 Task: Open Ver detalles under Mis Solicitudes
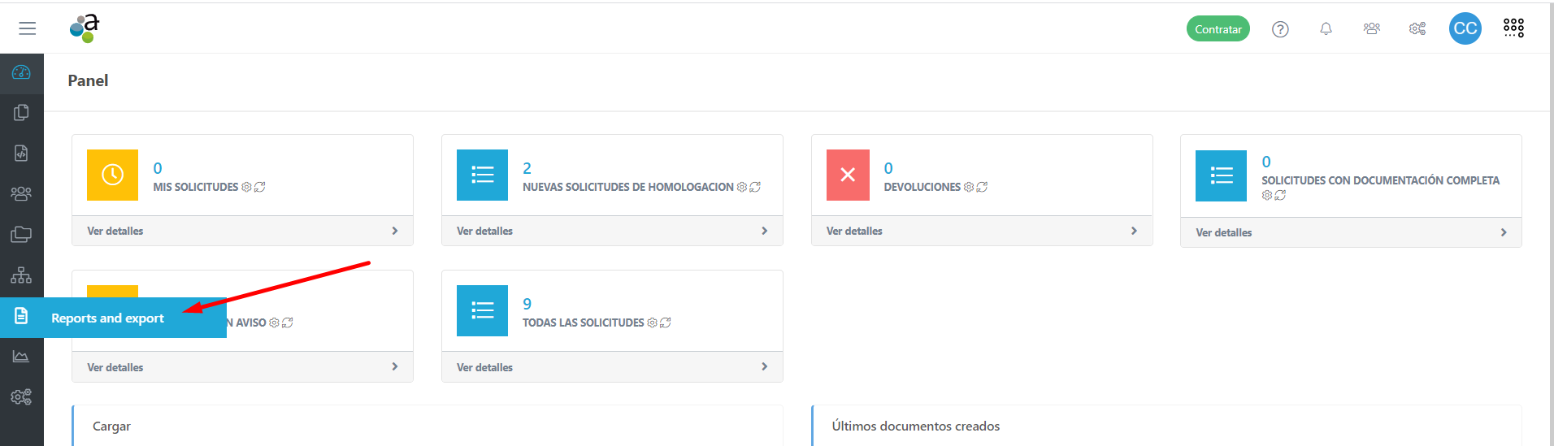115,231
